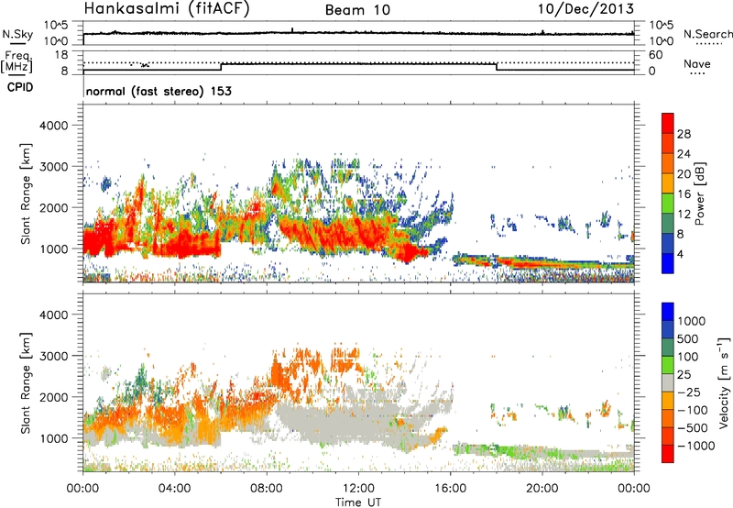Viewport: 733px width, 508px height.
Task: Click the Hankasalmi (fitACF) plot title
Action: 167,9
